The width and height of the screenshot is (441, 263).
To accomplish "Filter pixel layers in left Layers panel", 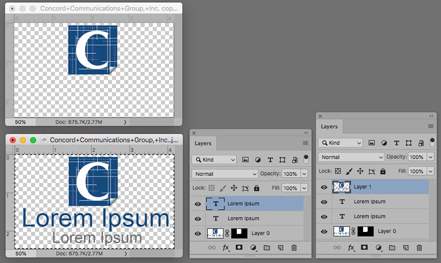I will (245, 160).
